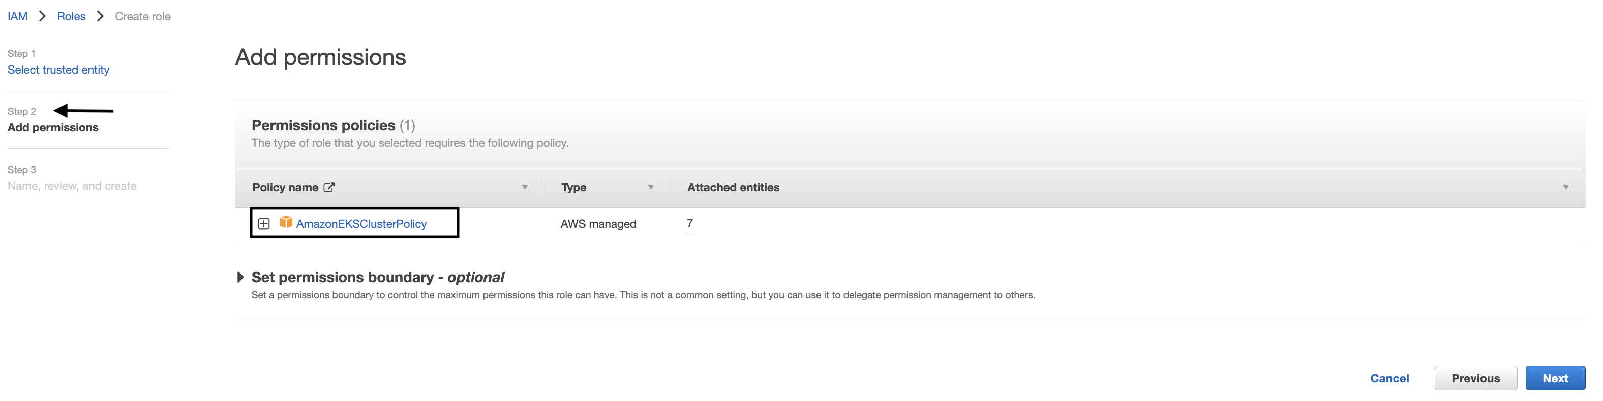
Task: Cancel the role creation
Action: click(x=1389, y=378)
